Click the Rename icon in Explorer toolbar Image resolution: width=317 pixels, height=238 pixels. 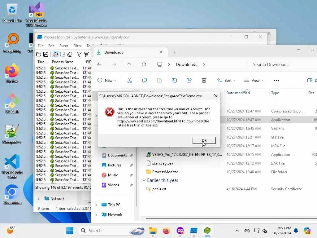[x=174, y=80]
